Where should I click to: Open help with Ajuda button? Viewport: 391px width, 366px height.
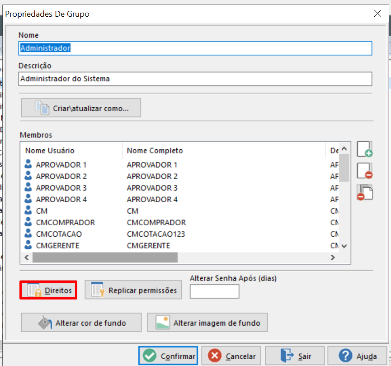pos(358,356)
